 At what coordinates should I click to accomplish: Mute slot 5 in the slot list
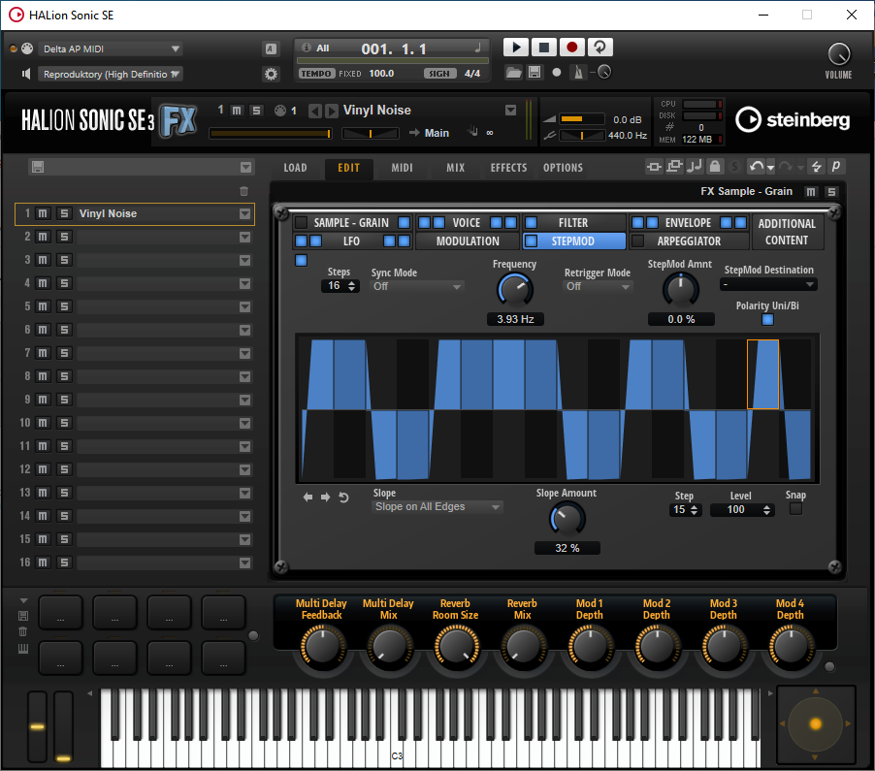[x=43, y=306]
